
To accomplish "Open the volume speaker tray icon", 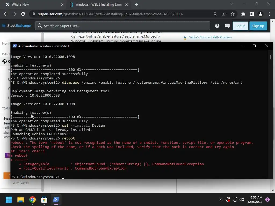I will point(242,200).
